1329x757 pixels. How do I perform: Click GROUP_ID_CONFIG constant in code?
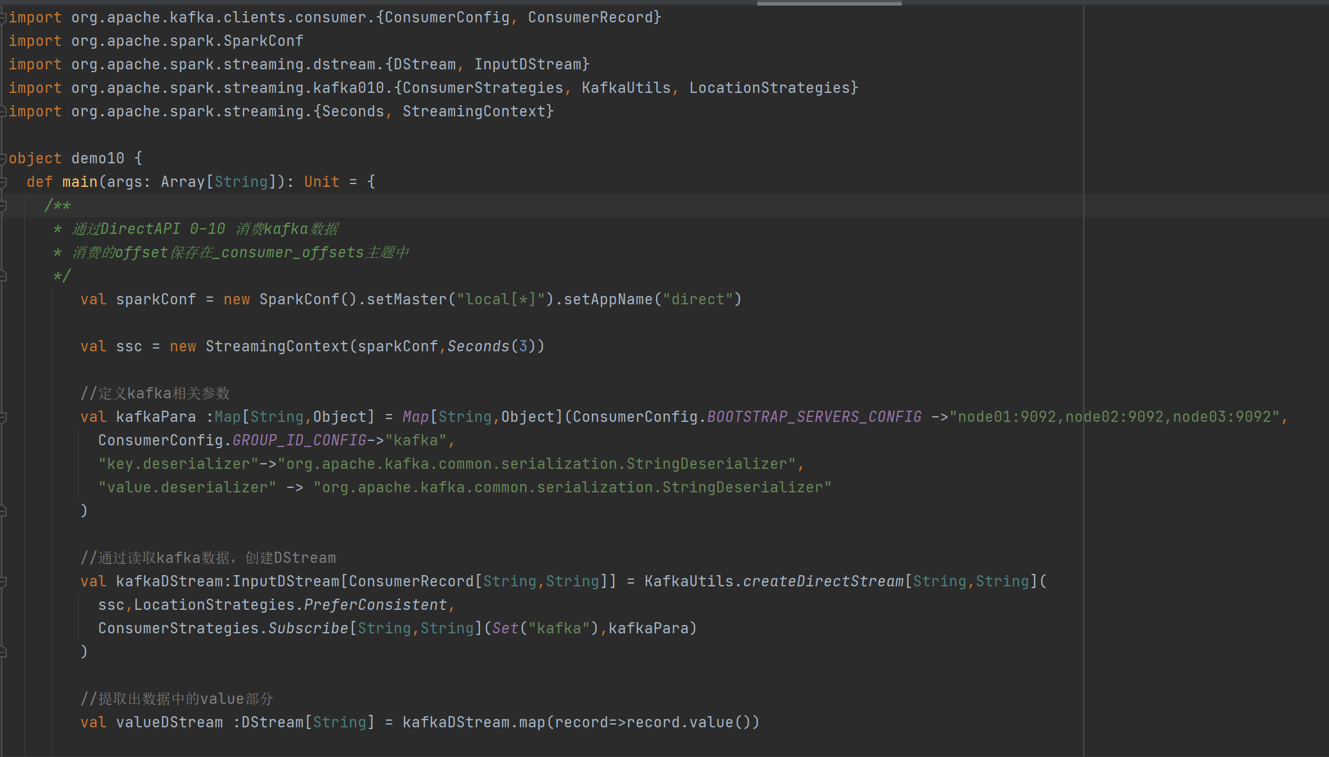point(299,440)
